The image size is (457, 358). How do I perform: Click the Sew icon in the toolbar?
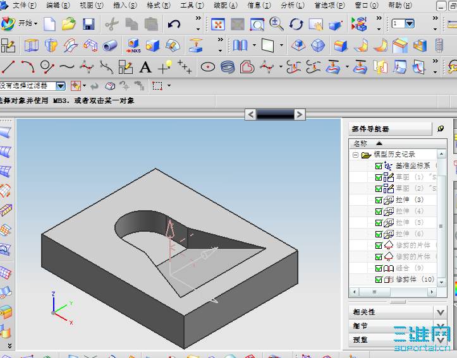click(240, 45)
